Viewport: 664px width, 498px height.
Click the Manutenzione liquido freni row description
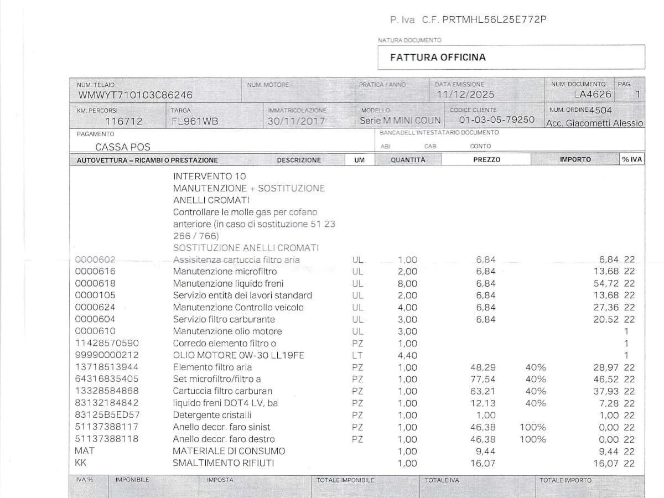pos(228,283)
